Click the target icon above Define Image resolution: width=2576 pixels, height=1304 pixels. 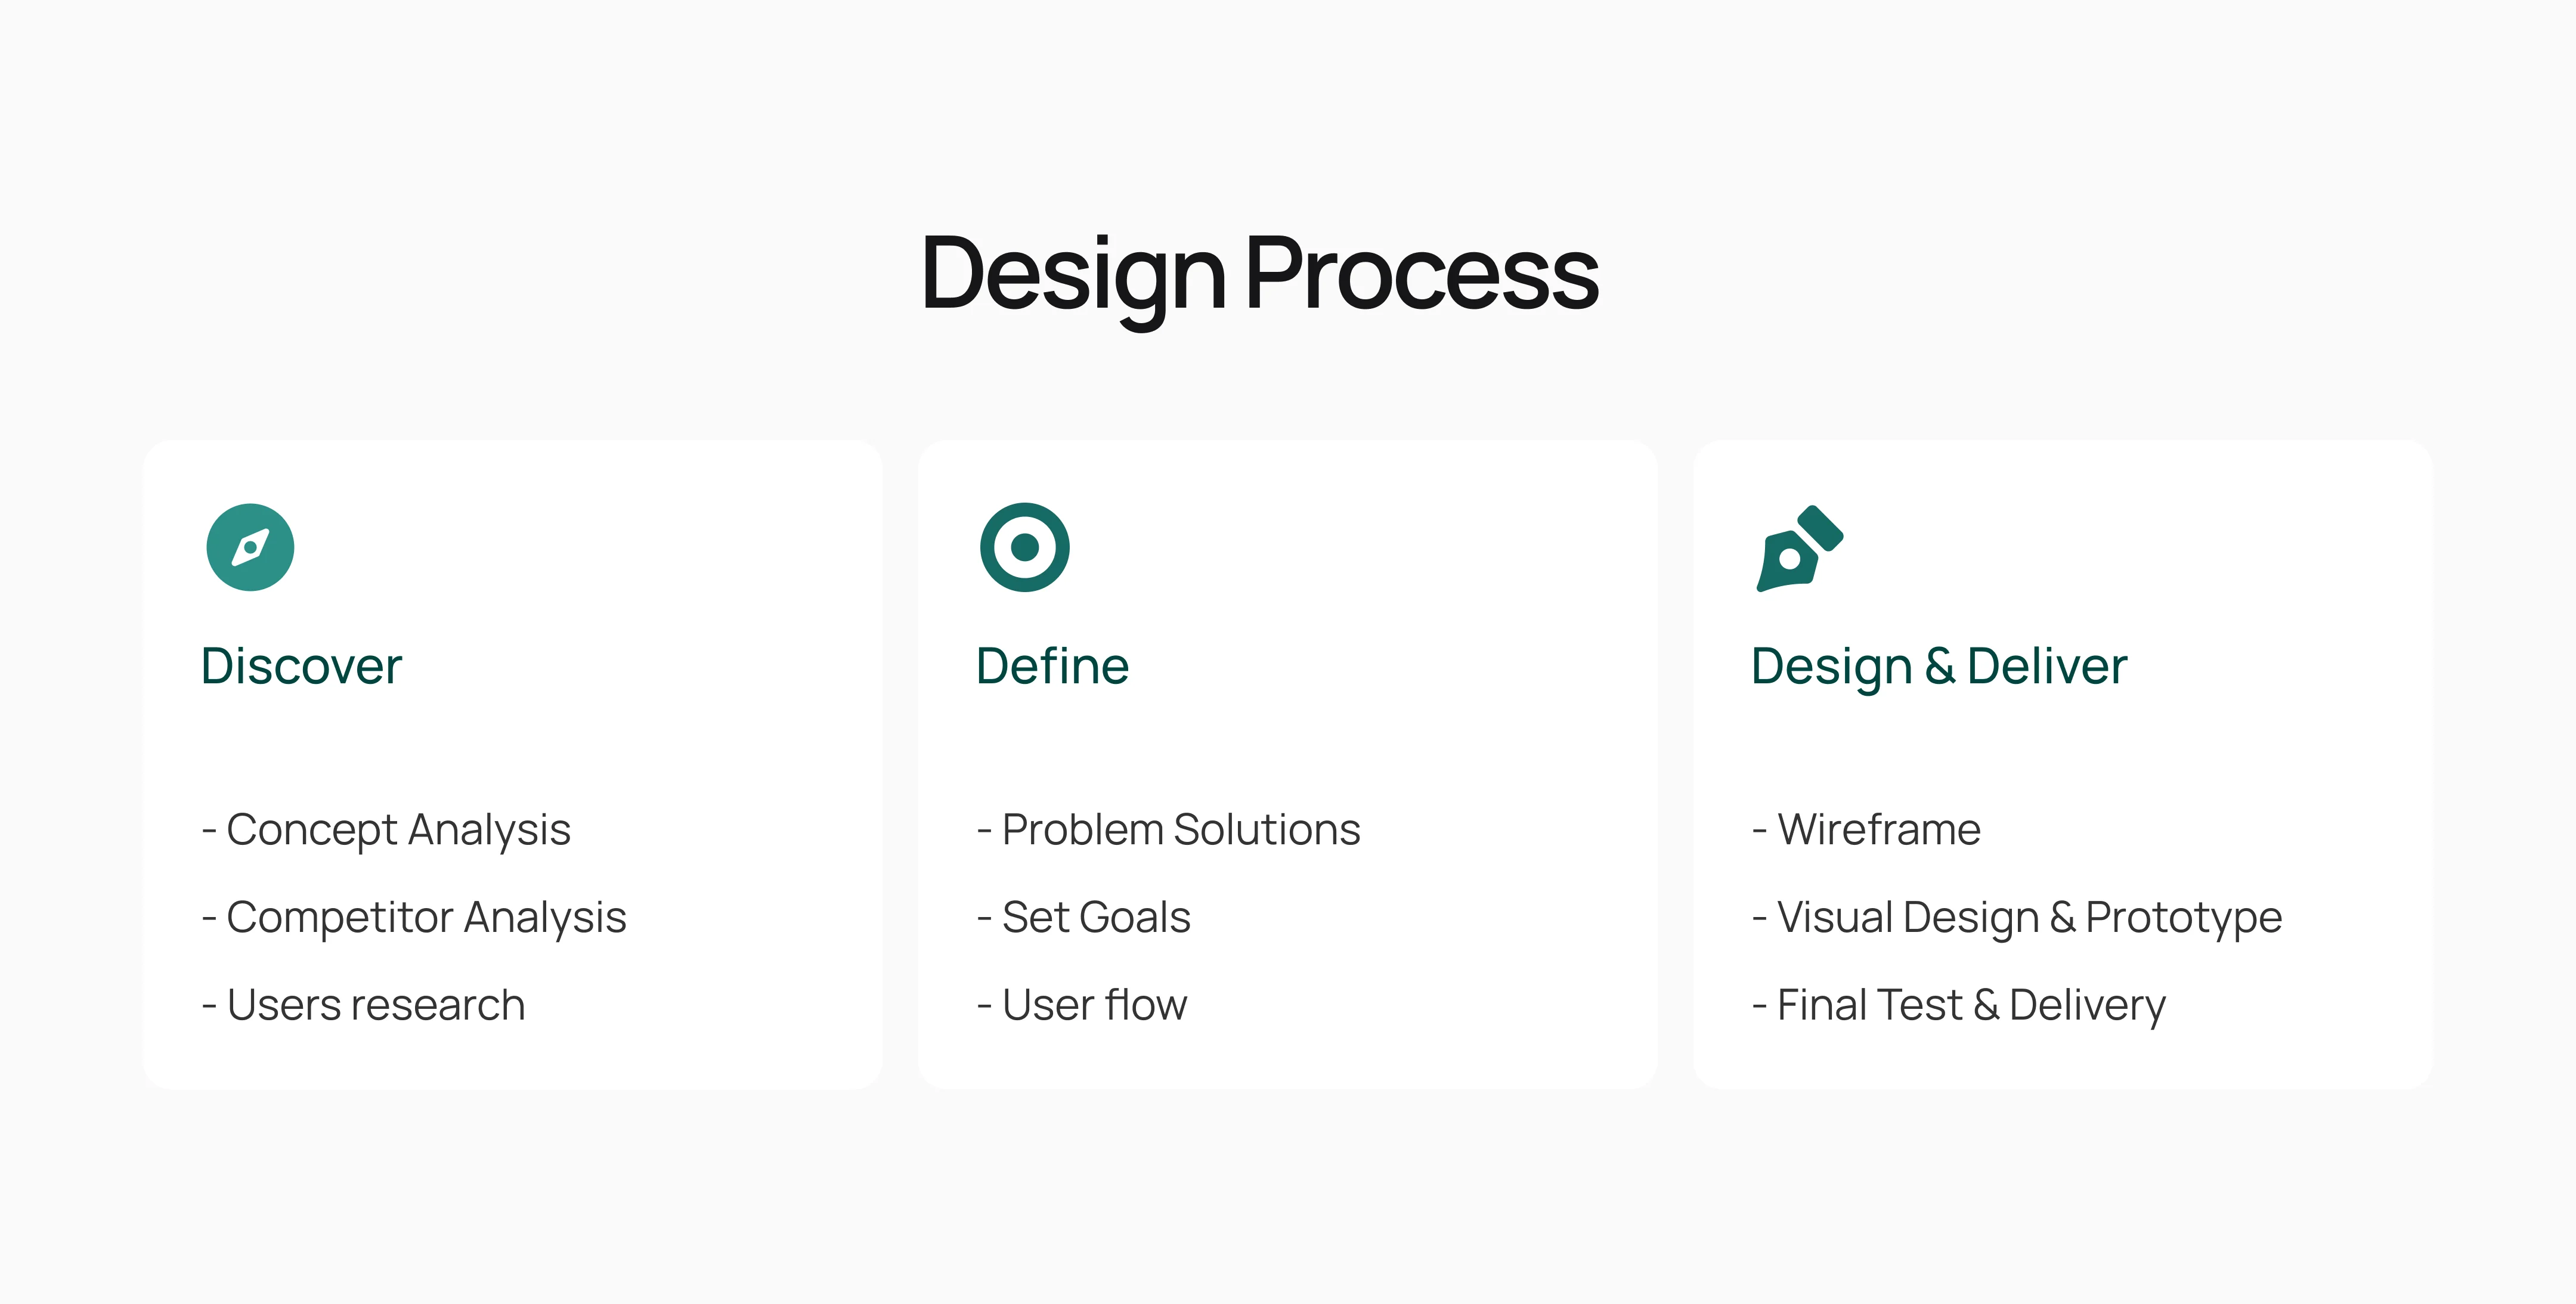pos(1024,547)
